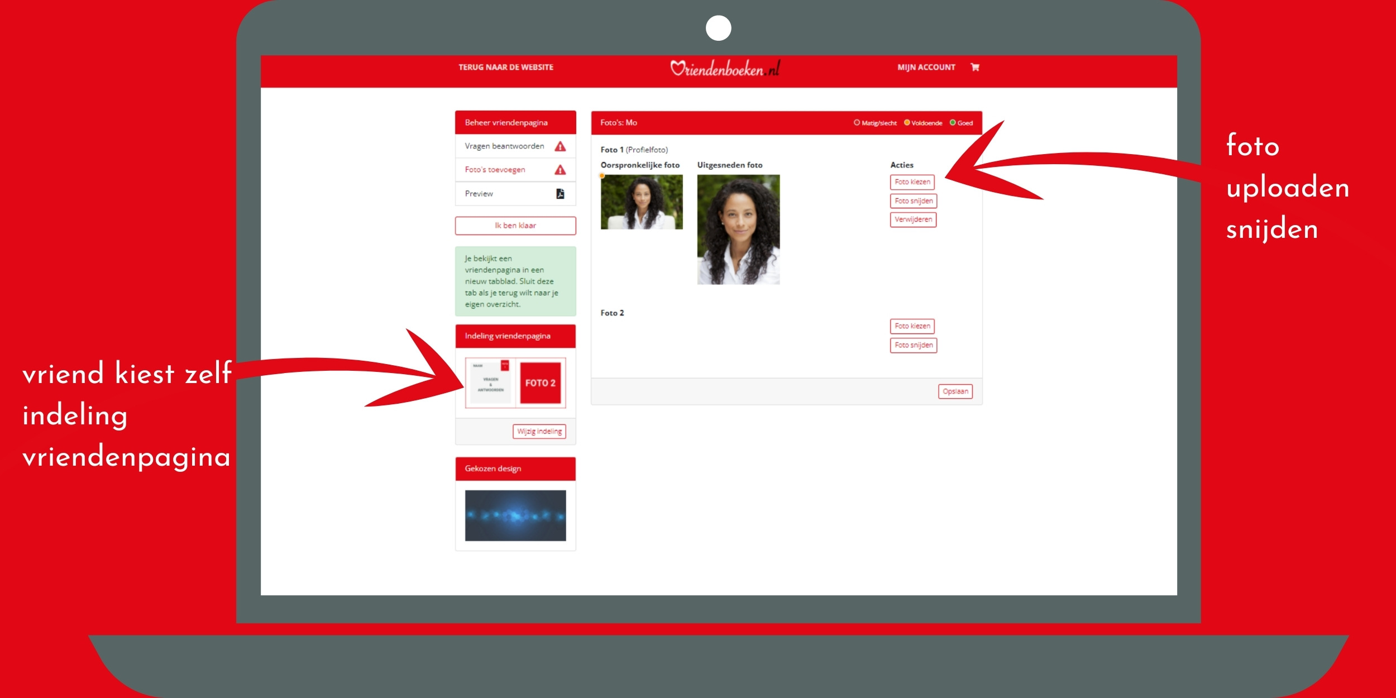The width and height of the screenshot is (1396, 698).
Task: Open Vragen beantwoorden menu item
Action: pyautogui.click(x=515, y=146)
